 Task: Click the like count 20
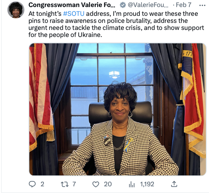(x=108, y=184)
